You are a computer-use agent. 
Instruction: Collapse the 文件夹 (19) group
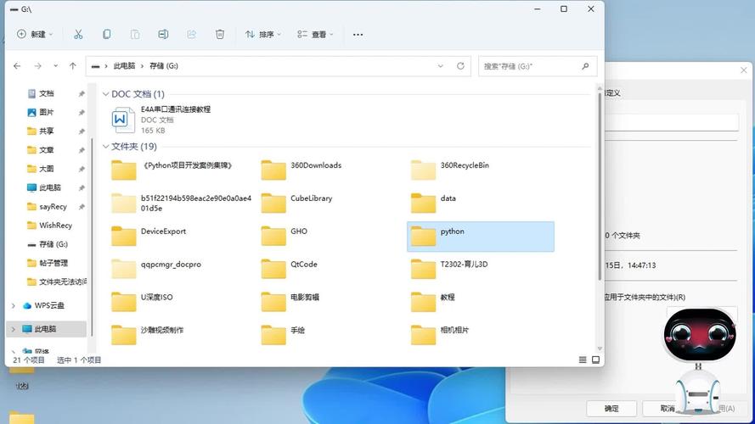click(105, 147)
